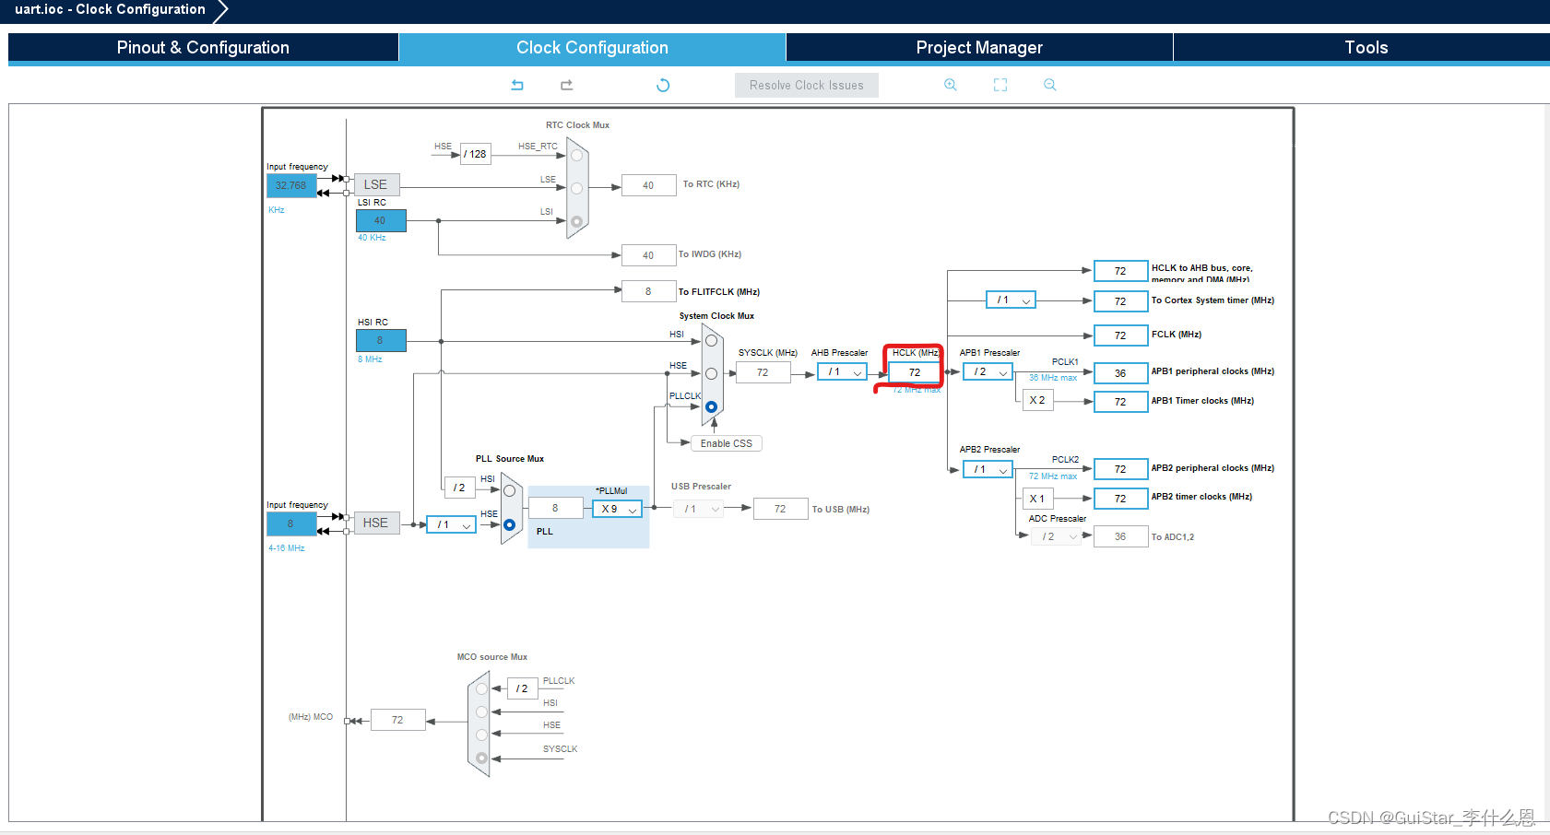Click the HCLK to AHB bus value box
The width and height of the screenshot is (1550, 835).
[x=1120, y=271]
